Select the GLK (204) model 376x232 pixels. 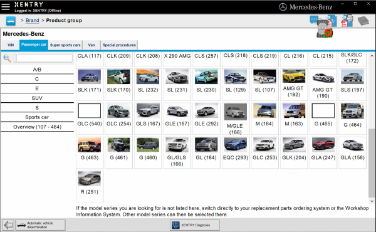[294, 152]
